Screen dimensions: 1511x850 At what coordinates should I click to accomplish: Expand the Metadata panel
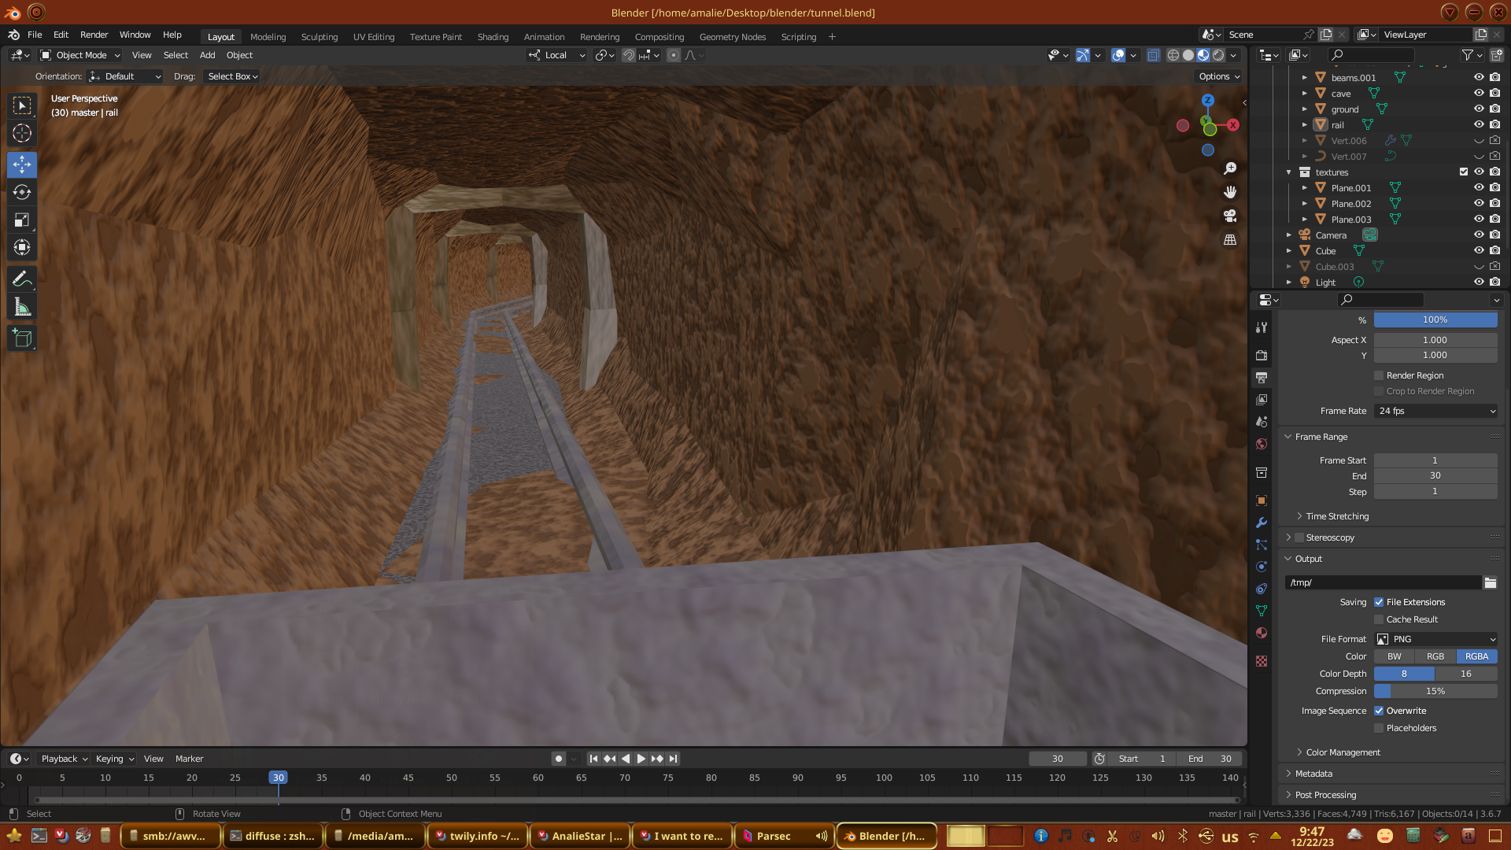tap(1313, 774)
